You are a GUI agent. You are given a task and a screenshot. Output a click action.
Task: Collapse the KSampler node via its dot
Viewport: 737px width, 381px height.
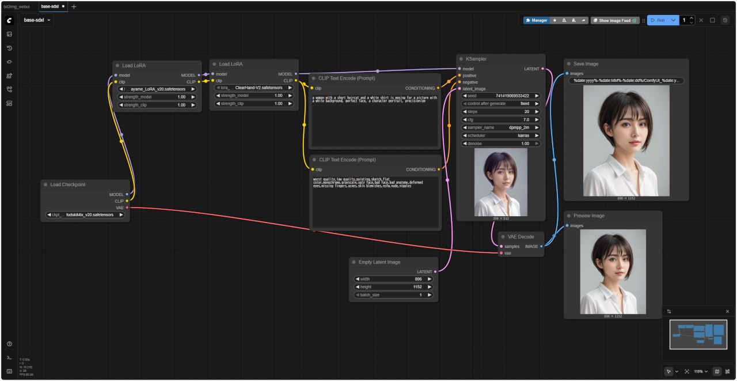[x=461, y=59]
